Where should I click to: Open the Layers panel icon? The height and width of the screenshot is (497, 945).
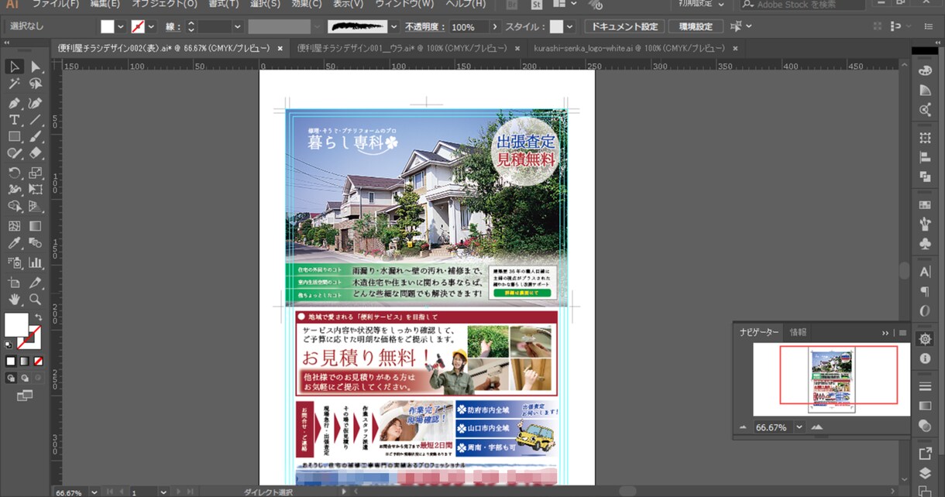925,473
